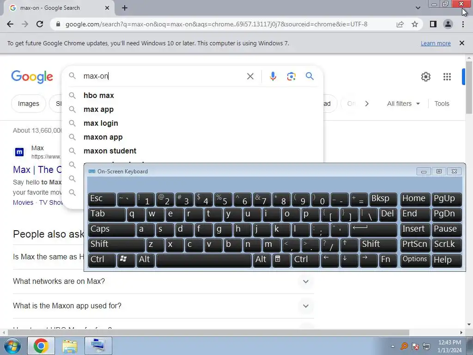Click the Bksp key on On-Screen Keyboard

coord(383,199)
